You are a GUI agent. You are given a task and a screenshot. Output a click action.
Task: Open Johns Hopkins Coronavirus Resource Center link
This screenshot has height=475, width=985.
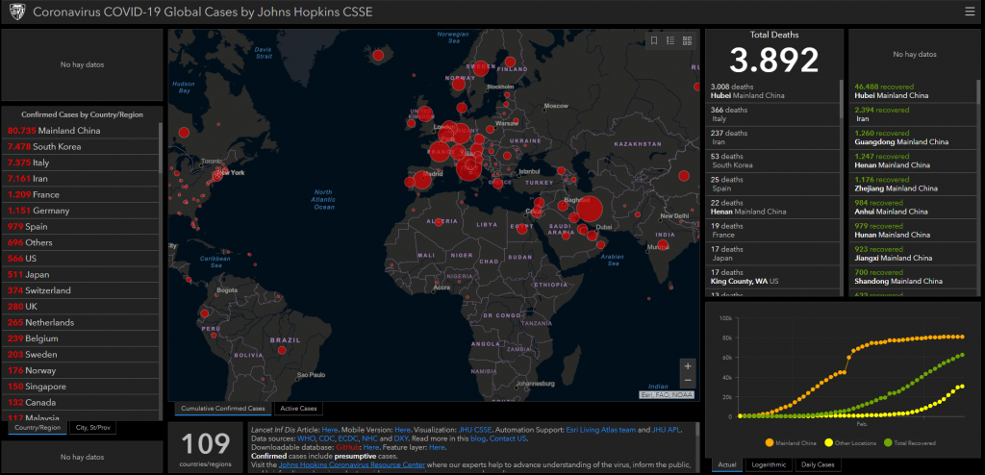click(x=351, y=465)
